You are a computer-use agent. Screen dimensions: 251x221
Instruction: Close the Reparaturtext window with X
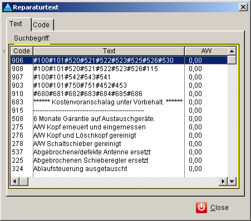(243, 7)
